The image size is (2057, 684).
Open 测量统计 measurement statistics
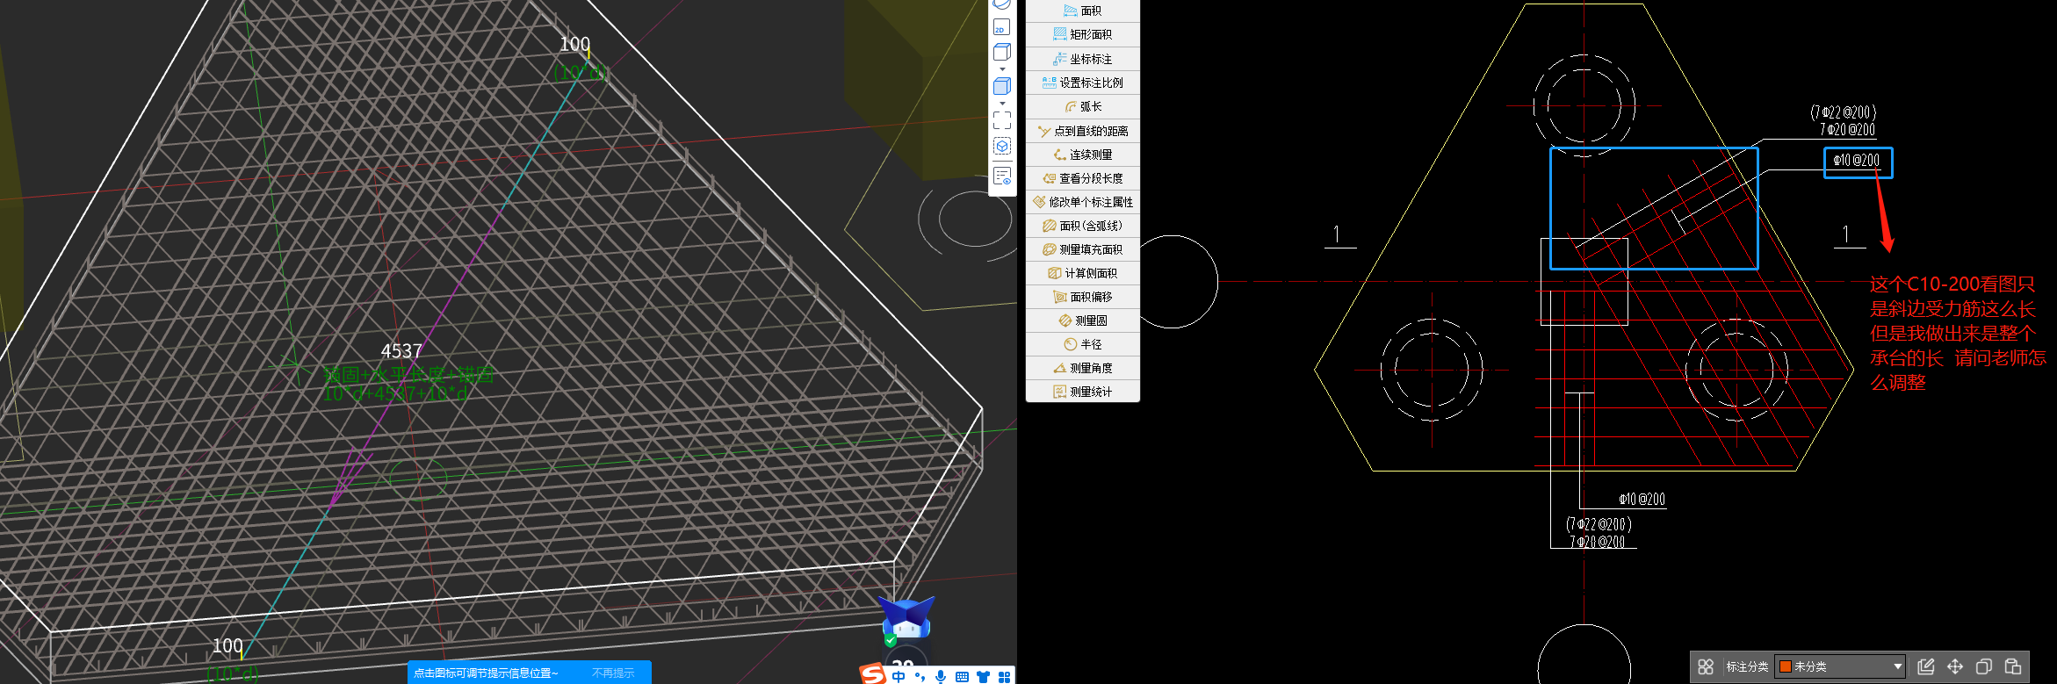pos(1082,392)
